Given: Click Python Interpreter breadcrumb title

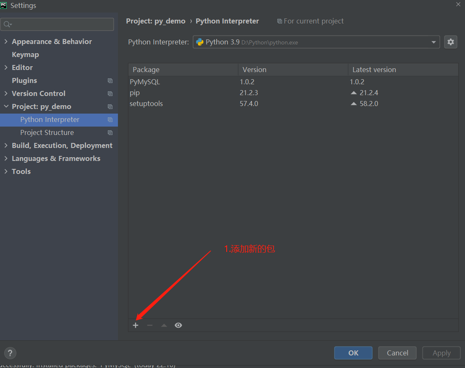Looking at the screenshot, I should (x=227, y=21).
